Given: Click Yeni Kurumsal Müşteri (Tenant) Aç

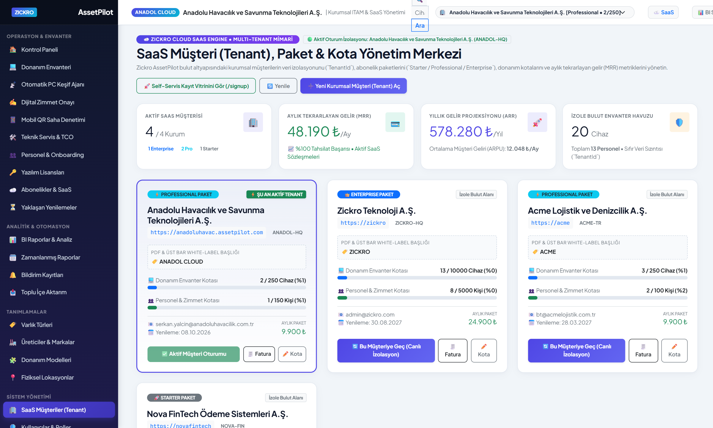Looking at the screenshot, I should [354, 86].
